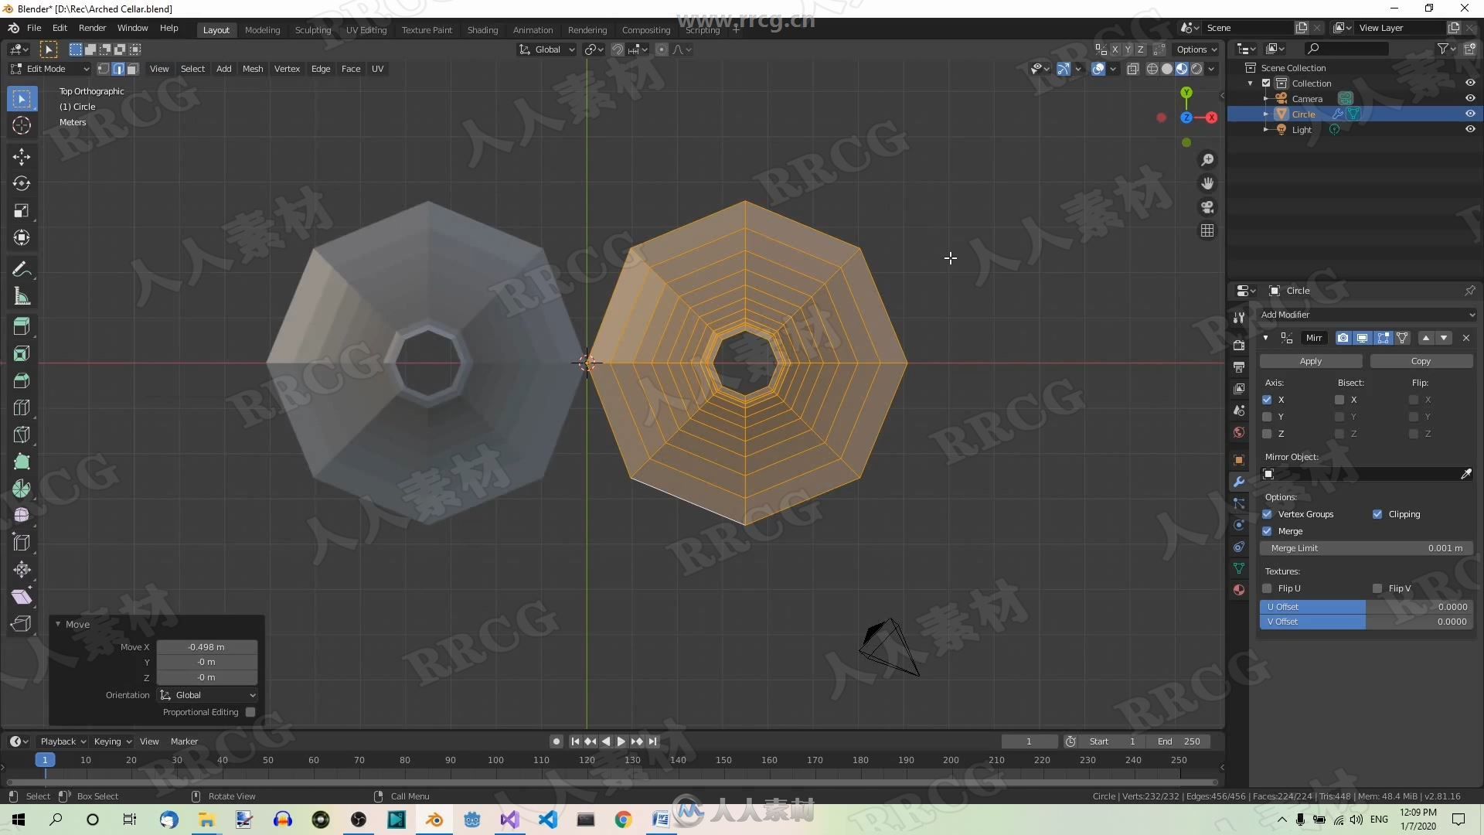
Task: Select the Transform tool icon
Action: click(22, 237)
